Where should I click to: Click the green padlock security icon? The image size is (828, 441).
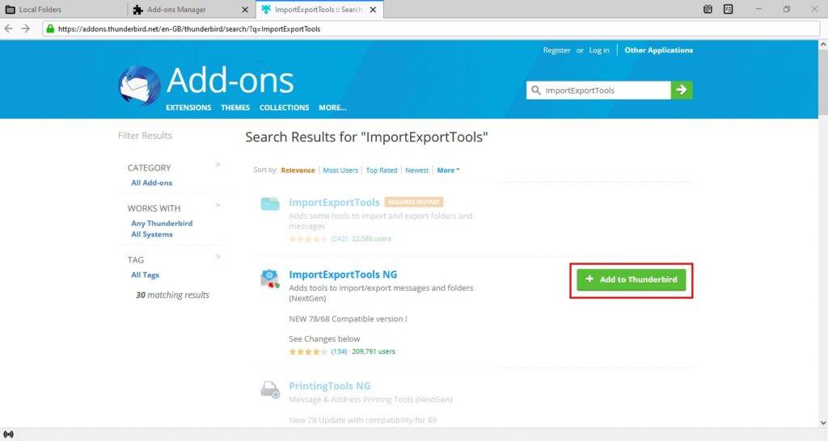50,28
